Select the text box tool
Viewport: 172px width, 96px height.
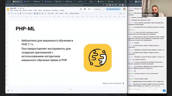37,13
